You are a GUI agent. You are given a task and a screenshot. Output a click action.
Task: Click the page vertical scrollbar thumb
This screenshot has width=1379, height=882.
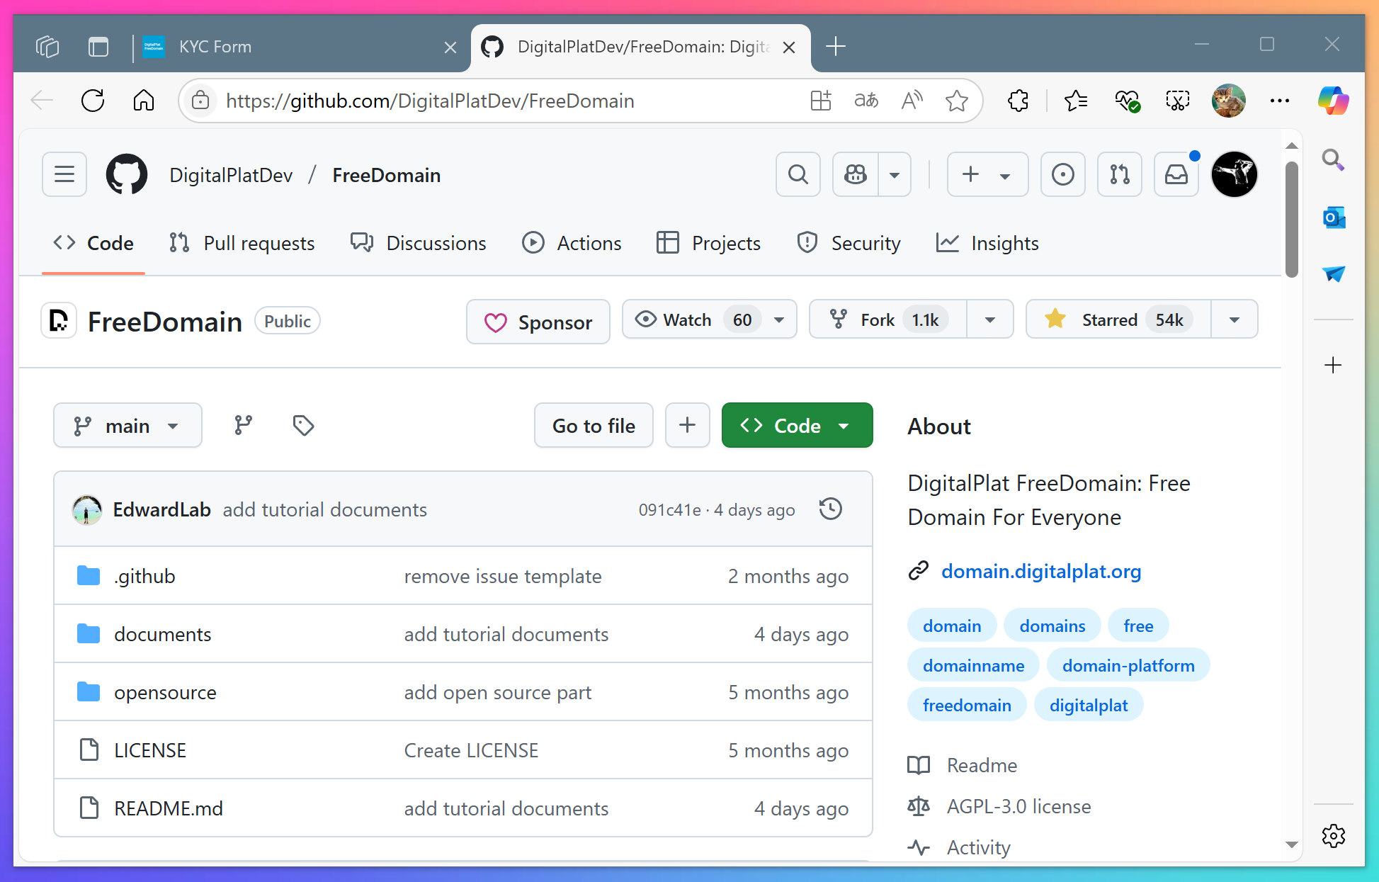coord(1291,220)
